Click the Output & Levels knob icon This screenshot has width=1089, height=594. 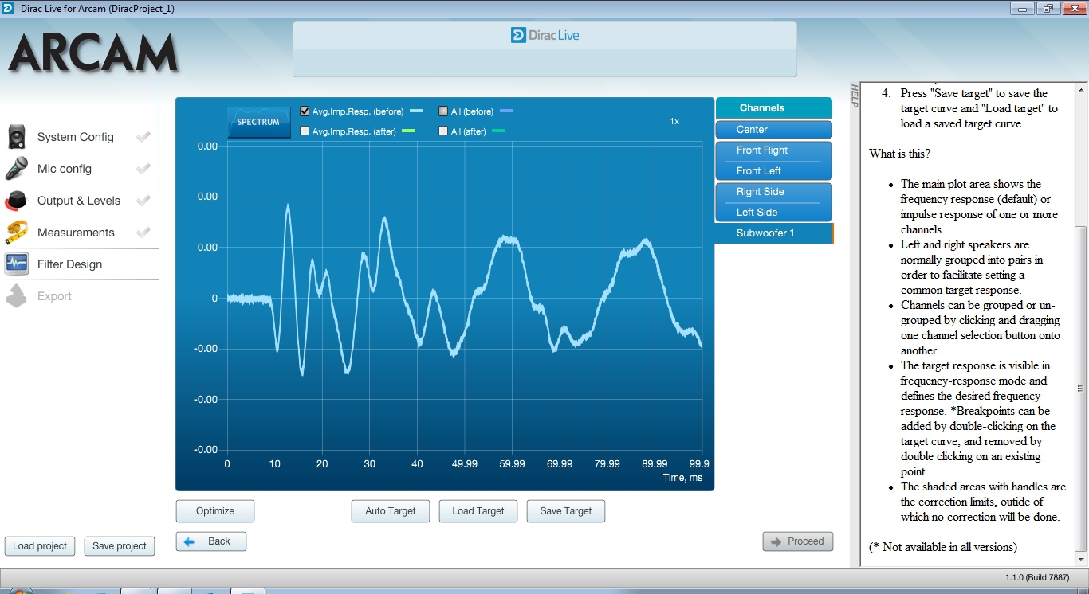(17, 201)
